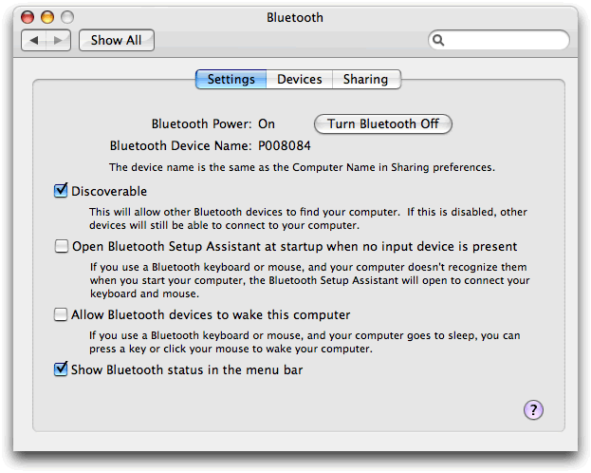The height and width of the screenshot is (473, 591).
Task: Click the forward arrow in the toolbar
Action: pos(58,40)
